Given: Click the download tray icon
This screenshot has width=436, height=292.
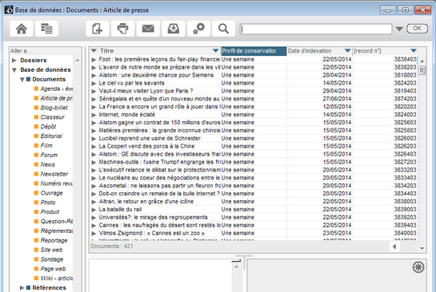Looking at the screenshot, I should (174, 29).
